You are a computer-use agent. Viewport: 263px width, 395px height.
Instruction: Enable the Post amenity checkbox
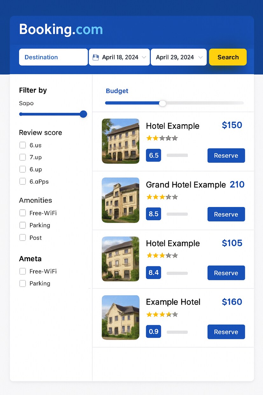tap(23, 237)
